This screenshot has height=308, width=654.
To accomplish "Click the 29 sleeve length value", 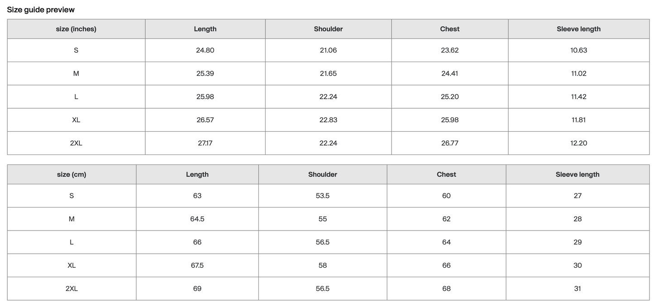I will click(578, 242).
